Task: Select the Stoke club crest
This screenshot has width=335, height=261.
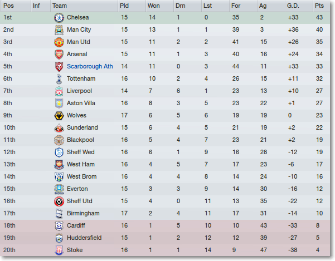Action: click(59, 250)
